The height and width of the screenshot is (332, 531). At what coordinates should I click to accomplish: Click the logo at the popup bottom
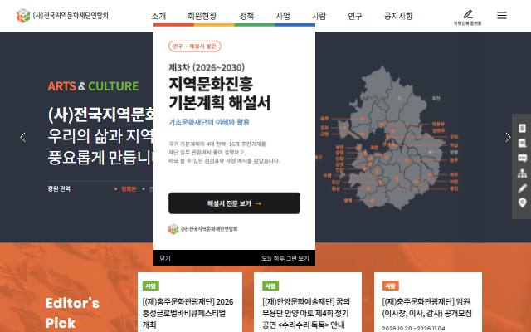tap(203, 229)
